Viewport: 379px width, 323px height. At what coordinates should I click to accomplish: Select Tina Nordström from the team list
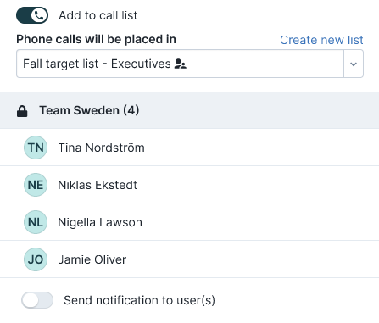189,148
